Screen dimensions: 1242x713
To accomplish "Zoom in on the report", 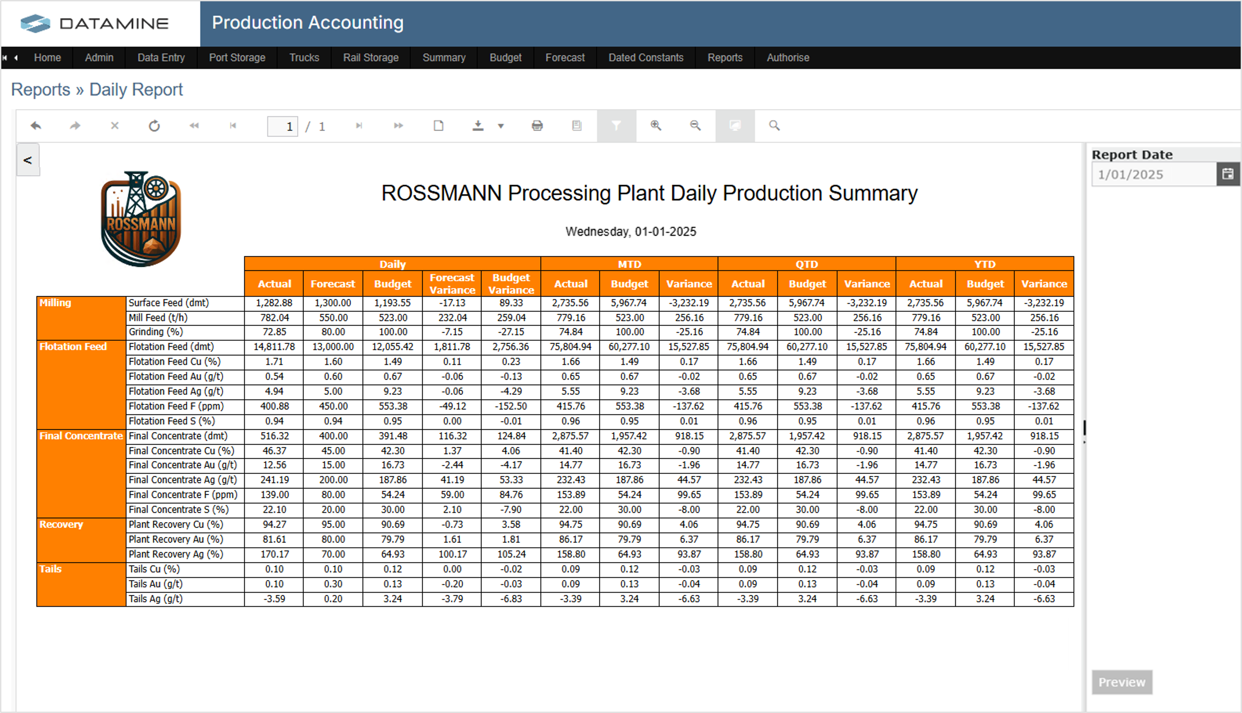I will pos(656,126).
